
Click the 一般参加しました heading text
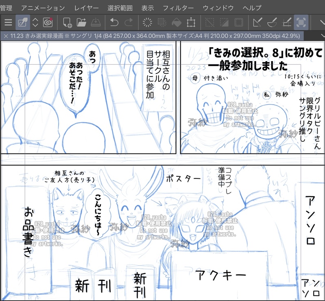coord(248,66)
